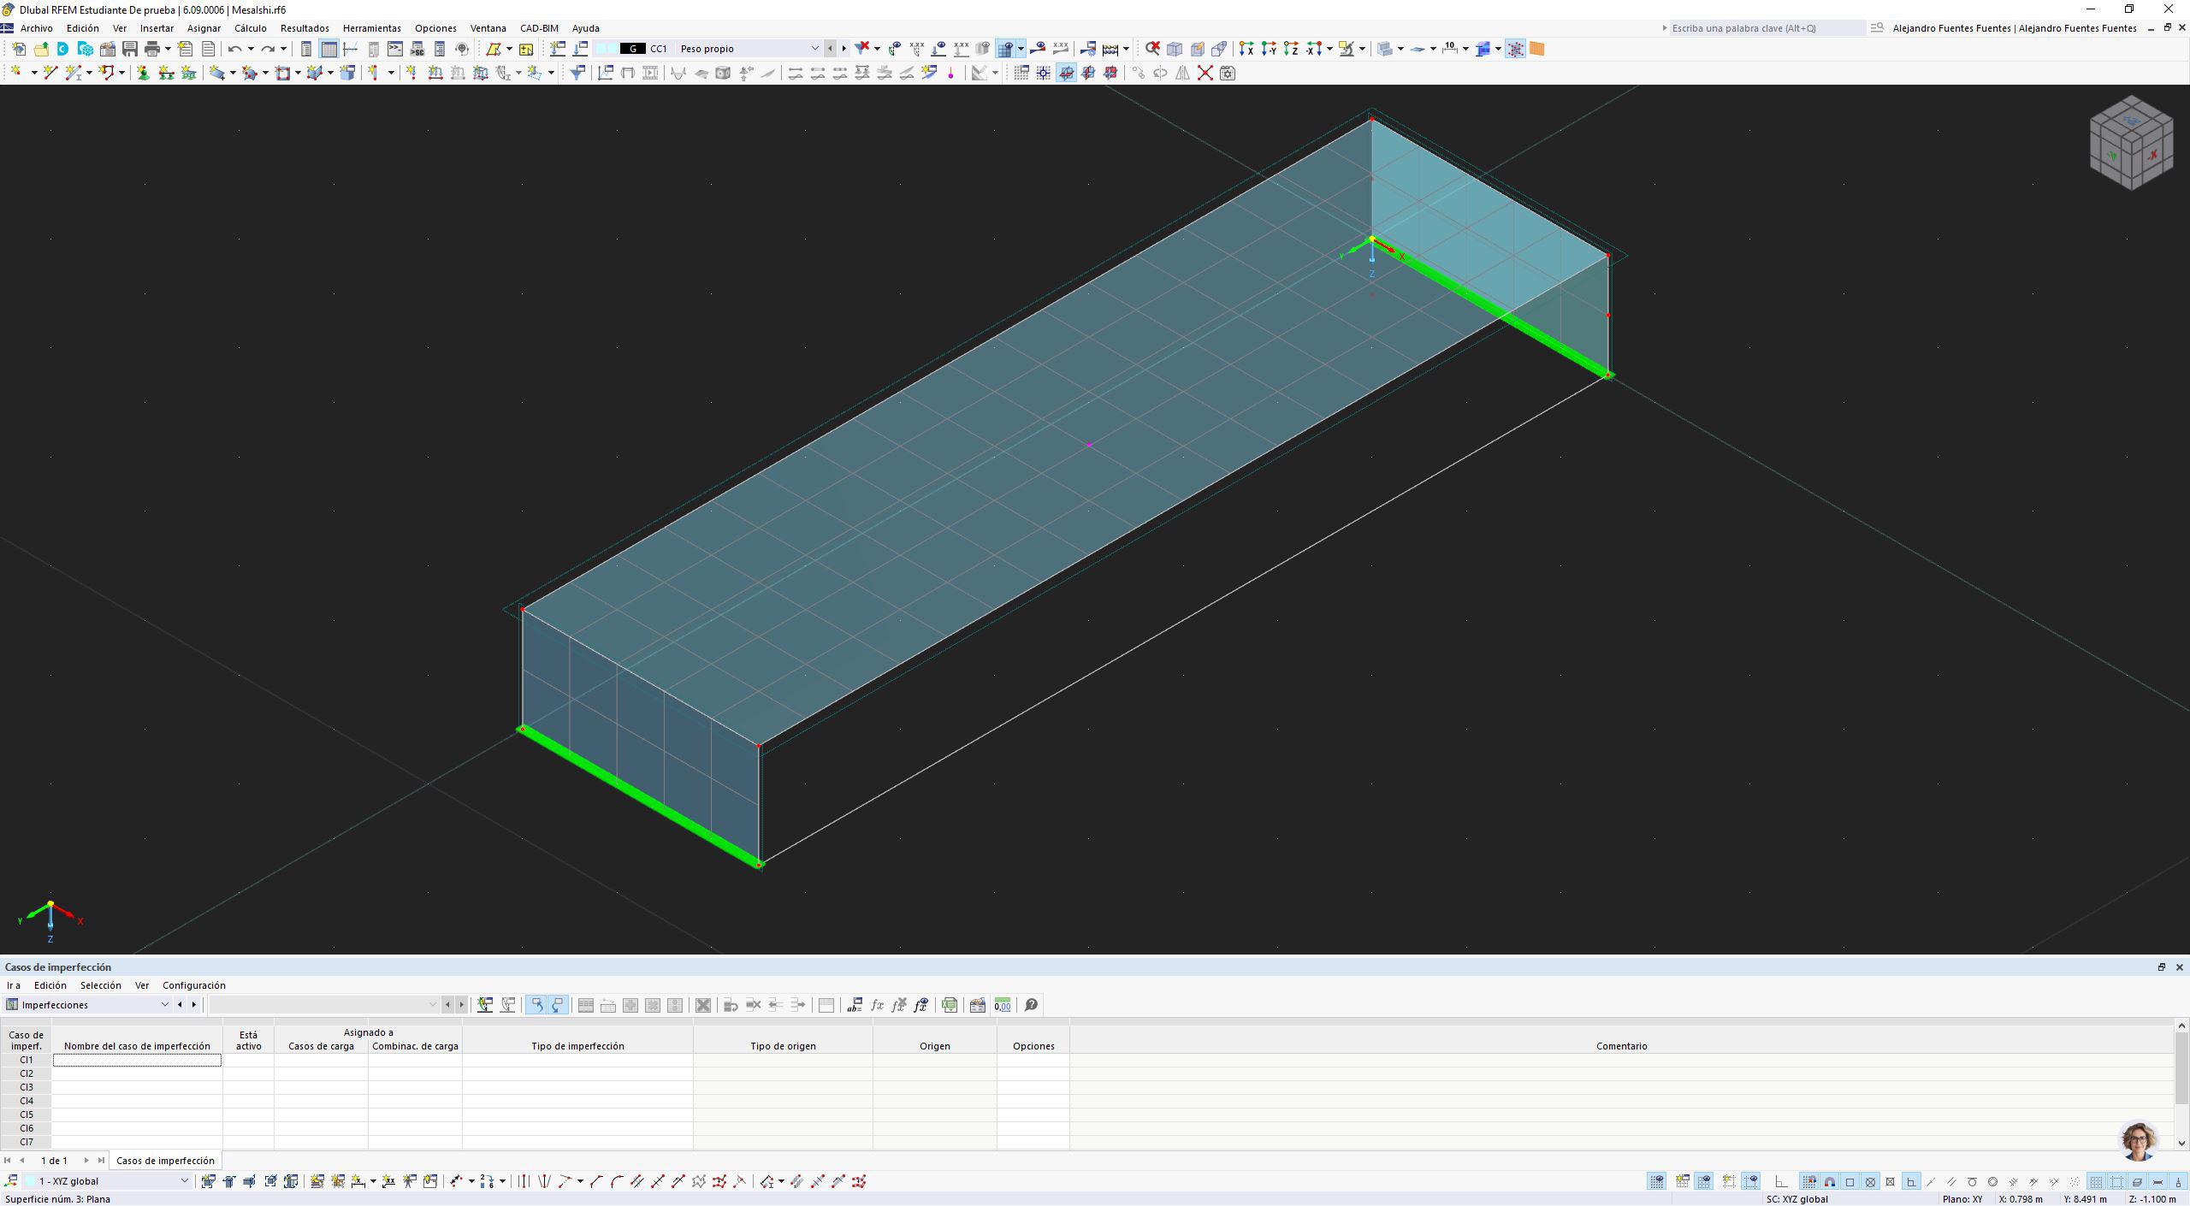The width and height of the screenshot is (2190, 1206).
Task: Open the Peso propio load case dropdown
Action: click(814, 49)
